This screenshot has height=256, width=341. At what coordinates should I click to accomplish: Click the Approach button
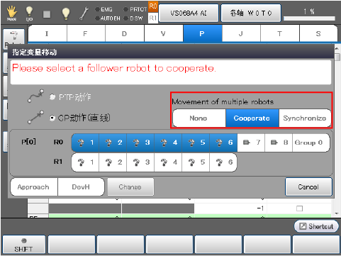(x=34, y=187)
